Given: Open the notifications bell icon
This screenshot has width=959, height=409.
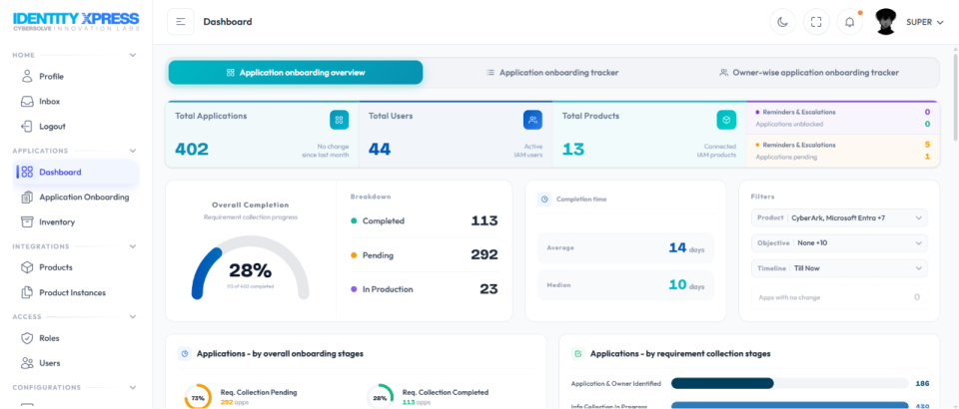Looking at the screenshot, I should coord(849,22).
